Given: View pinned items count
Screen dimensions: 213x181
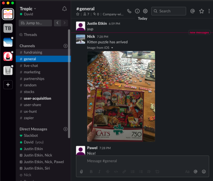Looking at the screenshot, I should pyautogui.click(x=96, y=14).
